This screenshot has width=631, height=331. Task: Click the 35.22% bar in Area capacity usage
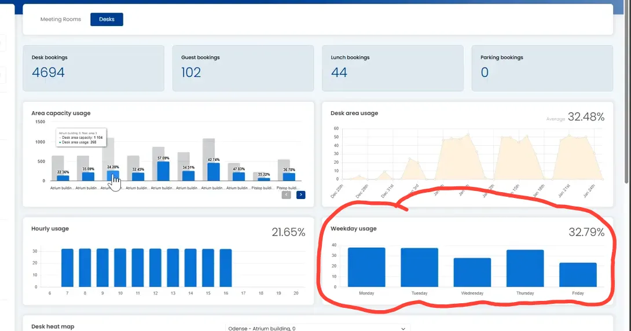264,179
